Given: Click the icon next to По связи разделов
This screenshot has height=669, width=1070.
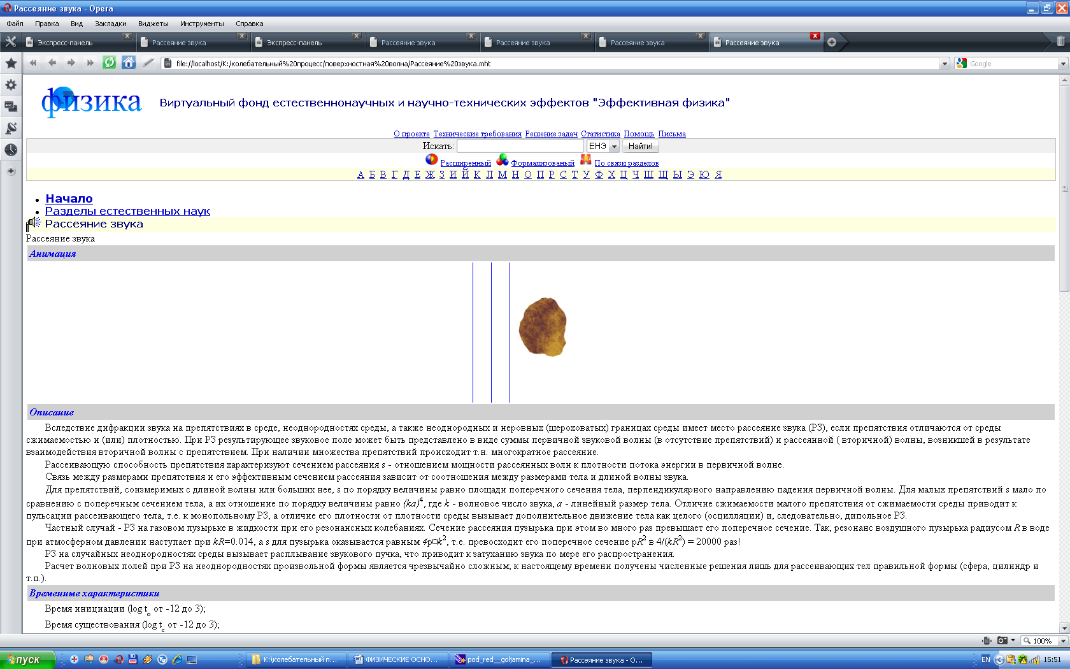Looking at the screenshot, I should click(x=586, y=159).
